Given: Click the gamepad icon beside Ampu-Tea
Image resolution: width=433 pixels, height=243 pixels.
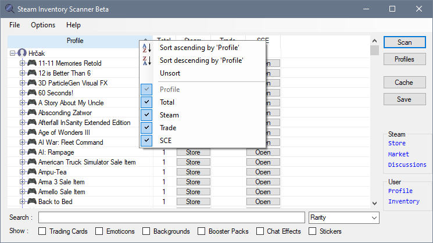Looking at the screenshot, I should pyautogui.click(x=32, y=171).
